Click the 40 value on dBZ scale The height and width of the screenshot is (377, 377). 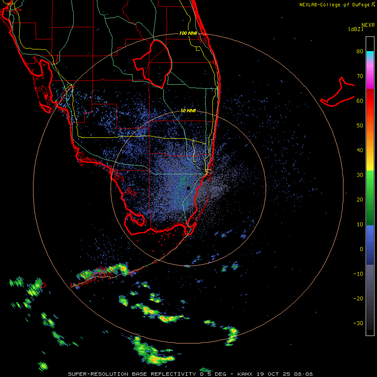tap(360, 150)
